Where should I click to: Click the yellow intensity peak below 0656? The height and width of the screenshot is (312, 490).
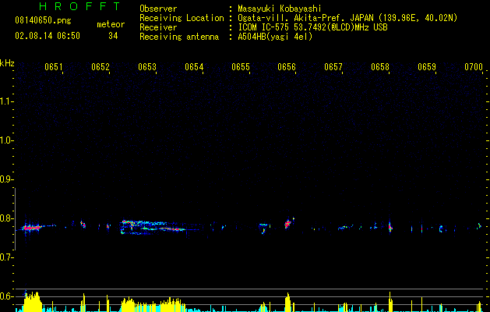pyautogui.click(x=287, y=303)
